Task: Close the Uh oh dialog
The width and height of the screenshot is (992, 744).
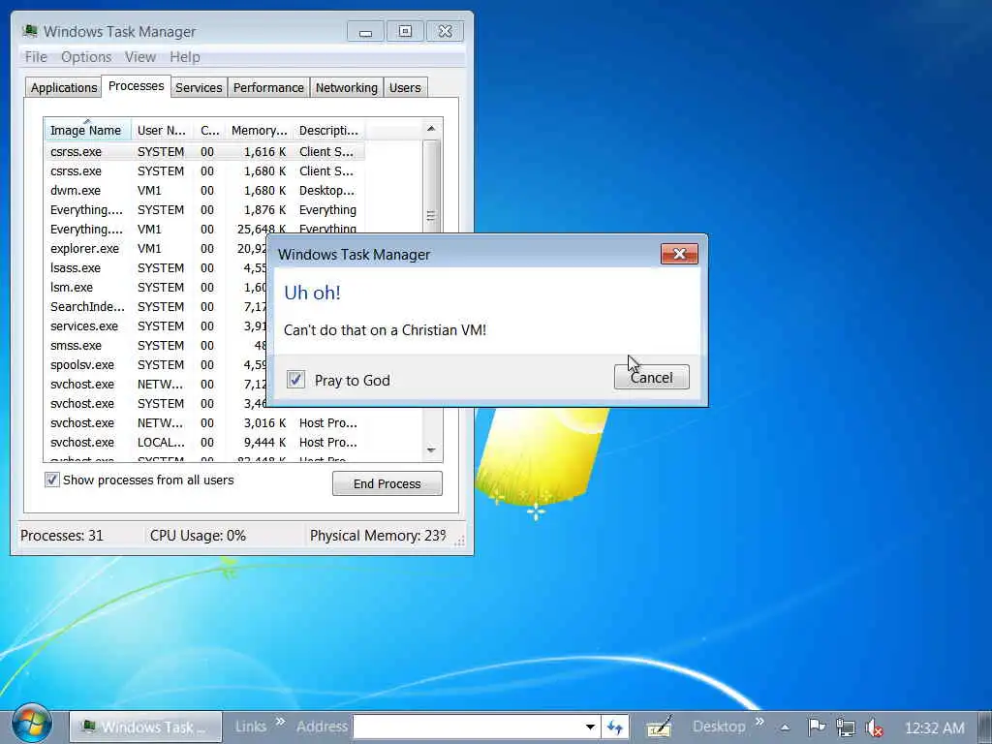Action: 679,254
